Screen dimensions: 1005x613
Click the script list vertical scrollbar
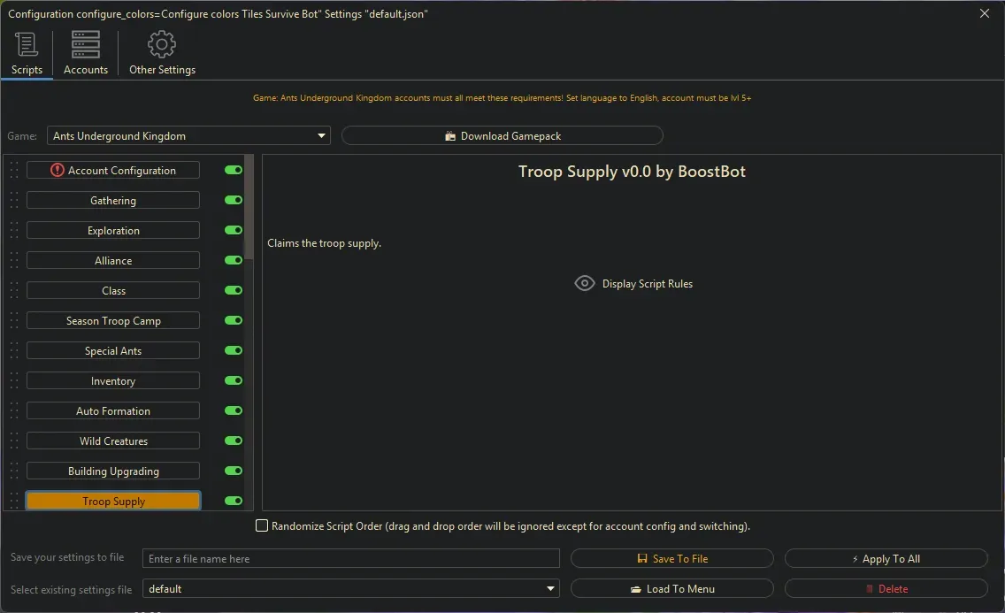[249, 208]
